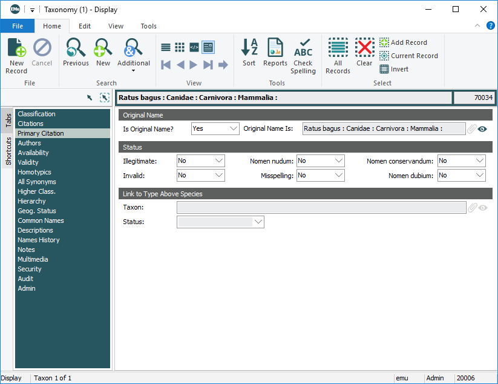
Task: Open the Nomen nudum dropdown
Action: [338, 161]
